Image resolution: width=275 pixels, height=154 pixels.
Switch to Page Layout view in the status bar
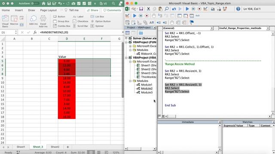[99, 152]
